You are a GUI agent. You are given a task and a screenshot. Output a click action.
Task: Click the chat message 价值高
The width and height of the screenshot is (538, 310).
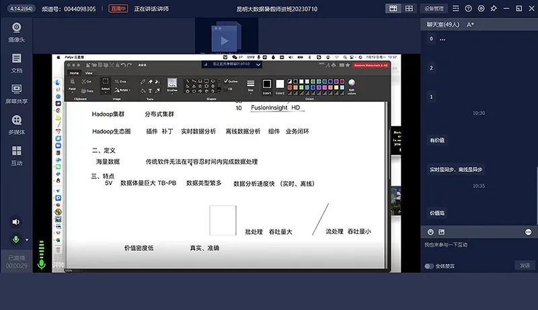437,213
